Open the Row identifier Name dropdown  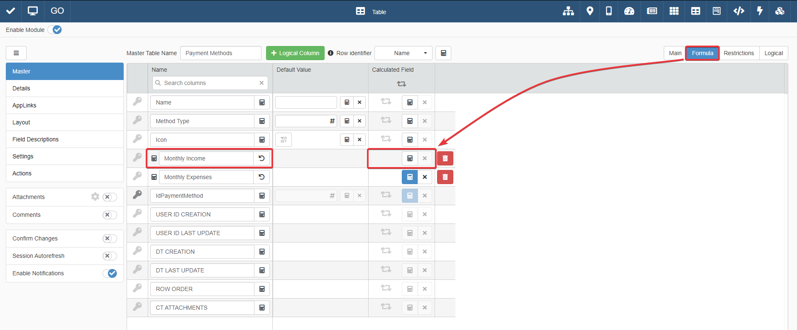click(403, 53)
